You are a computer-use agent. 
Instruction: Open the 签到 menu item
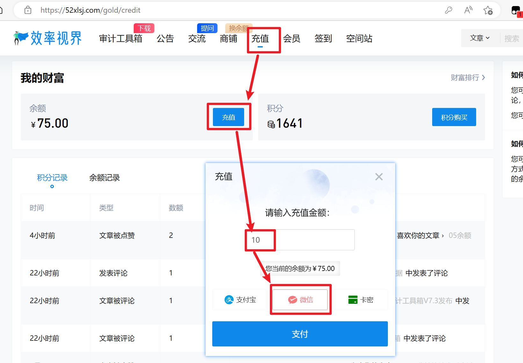pyautogui.click(x=323, y=39)
